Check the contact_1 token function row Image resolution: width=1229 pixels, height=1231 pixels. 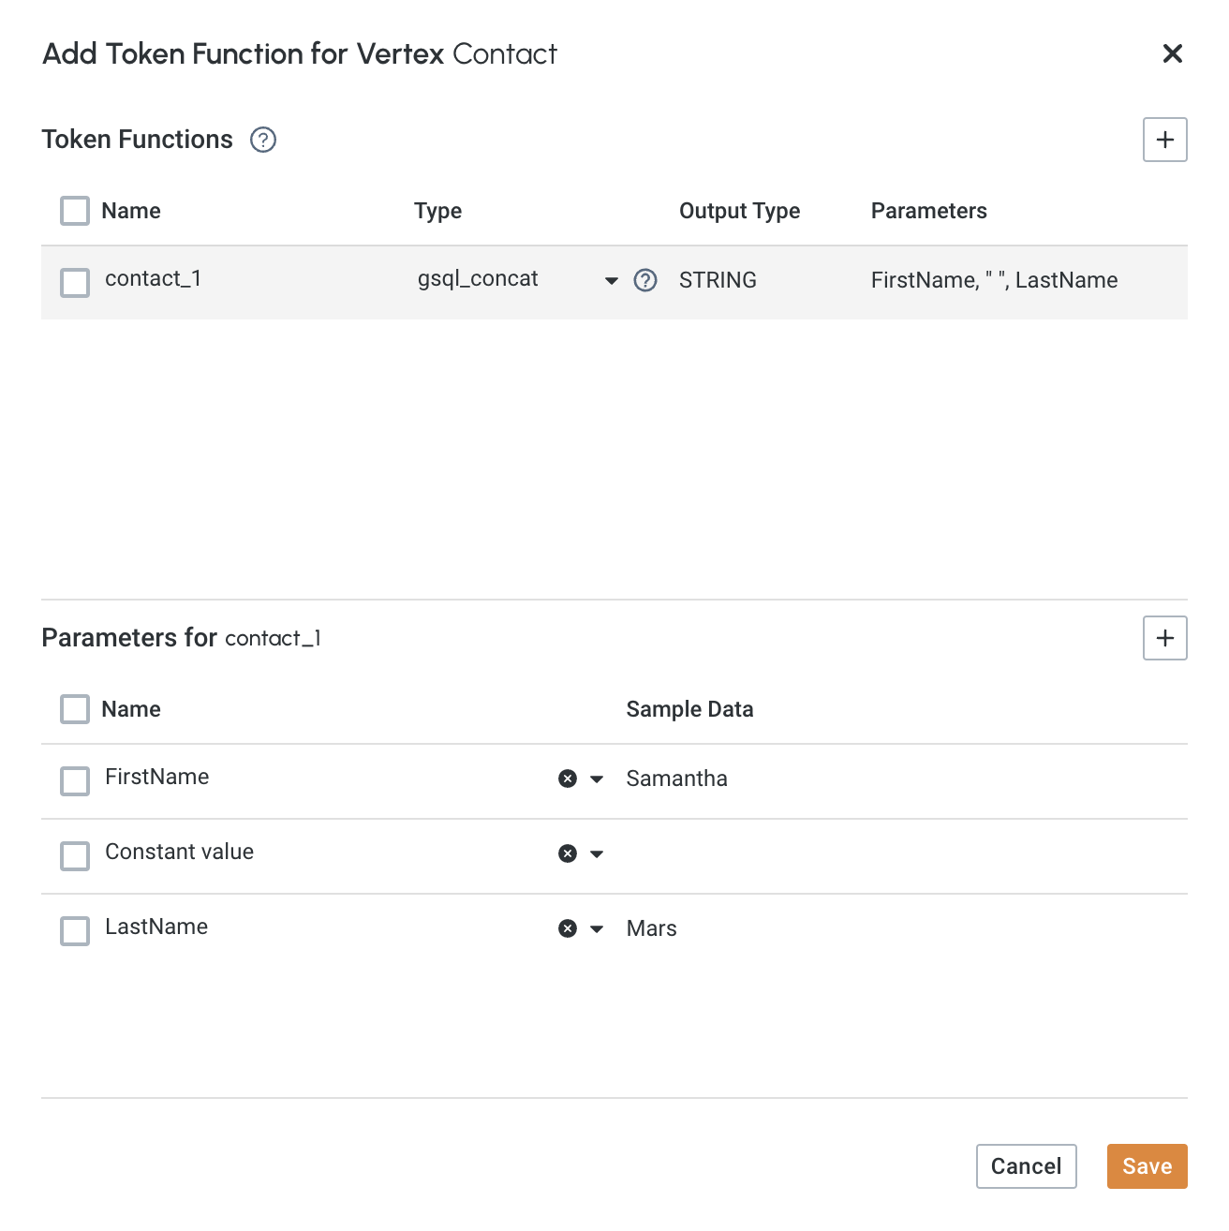tap(75, 282)
